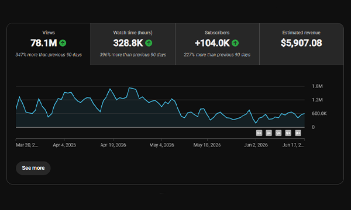Click the 600.0K y-axis label
351x210 pixels.
point(319,114)
